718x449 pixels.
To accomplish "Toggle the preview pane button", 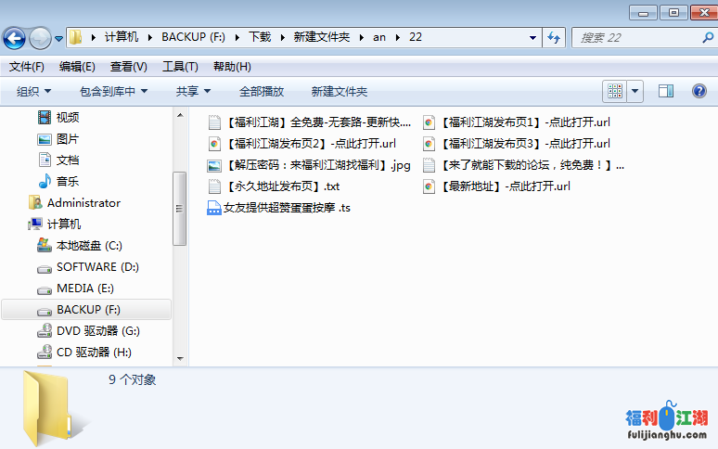I will pos(665,91).
